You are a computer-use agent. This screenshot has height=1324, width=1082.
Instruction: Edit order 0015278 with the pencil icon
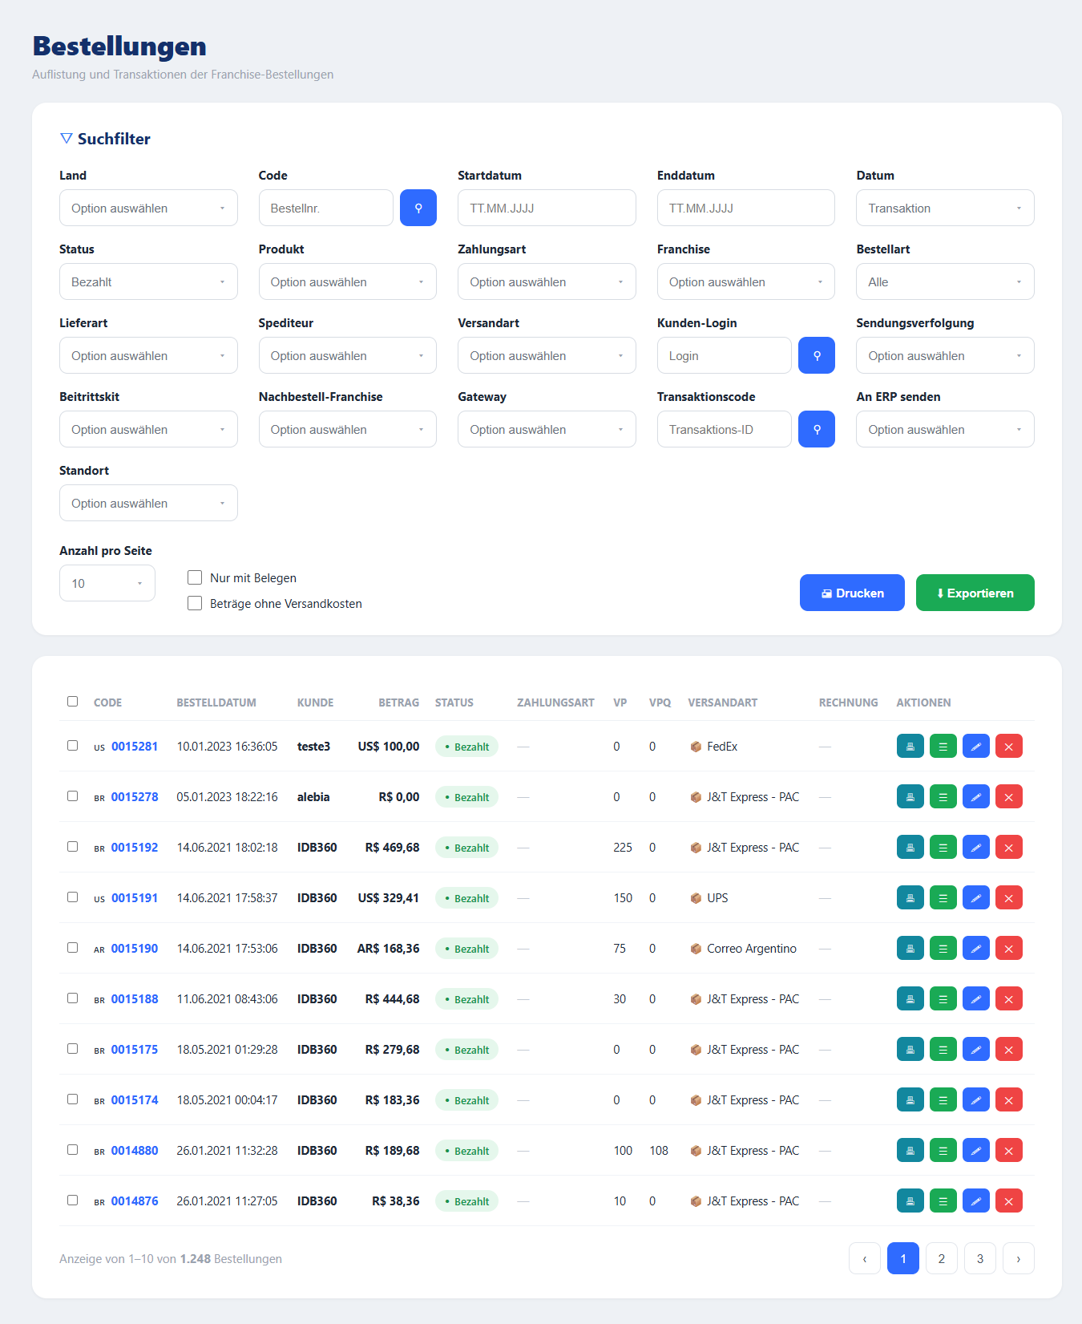pyautogui.click(x=976, y=797)
